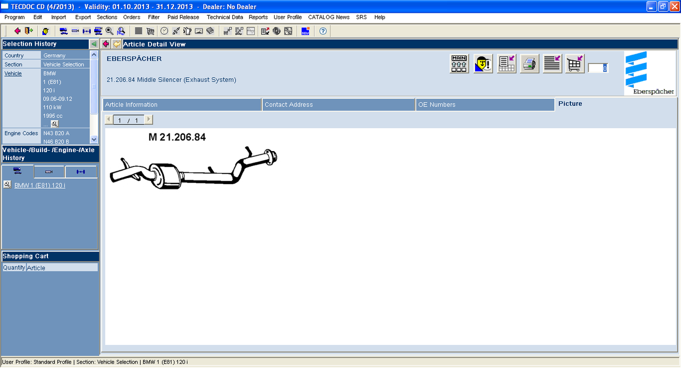This screenshot has width=681, height=368.
Task: Open the help question mark icon
Action: (323, 31)
